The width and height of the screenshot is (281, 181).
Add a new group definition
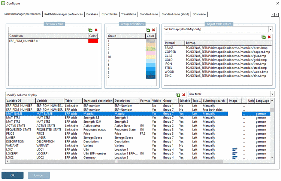coord(148,30)
